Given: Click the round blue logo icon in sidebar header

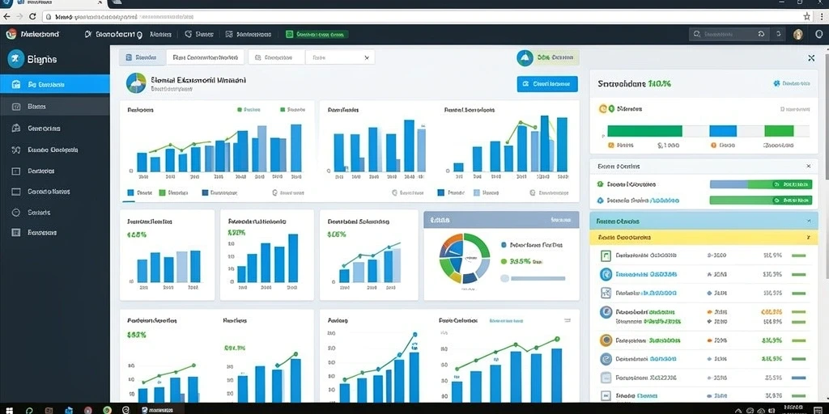Looking at the screenshot, I should click(x=16, y=59).
